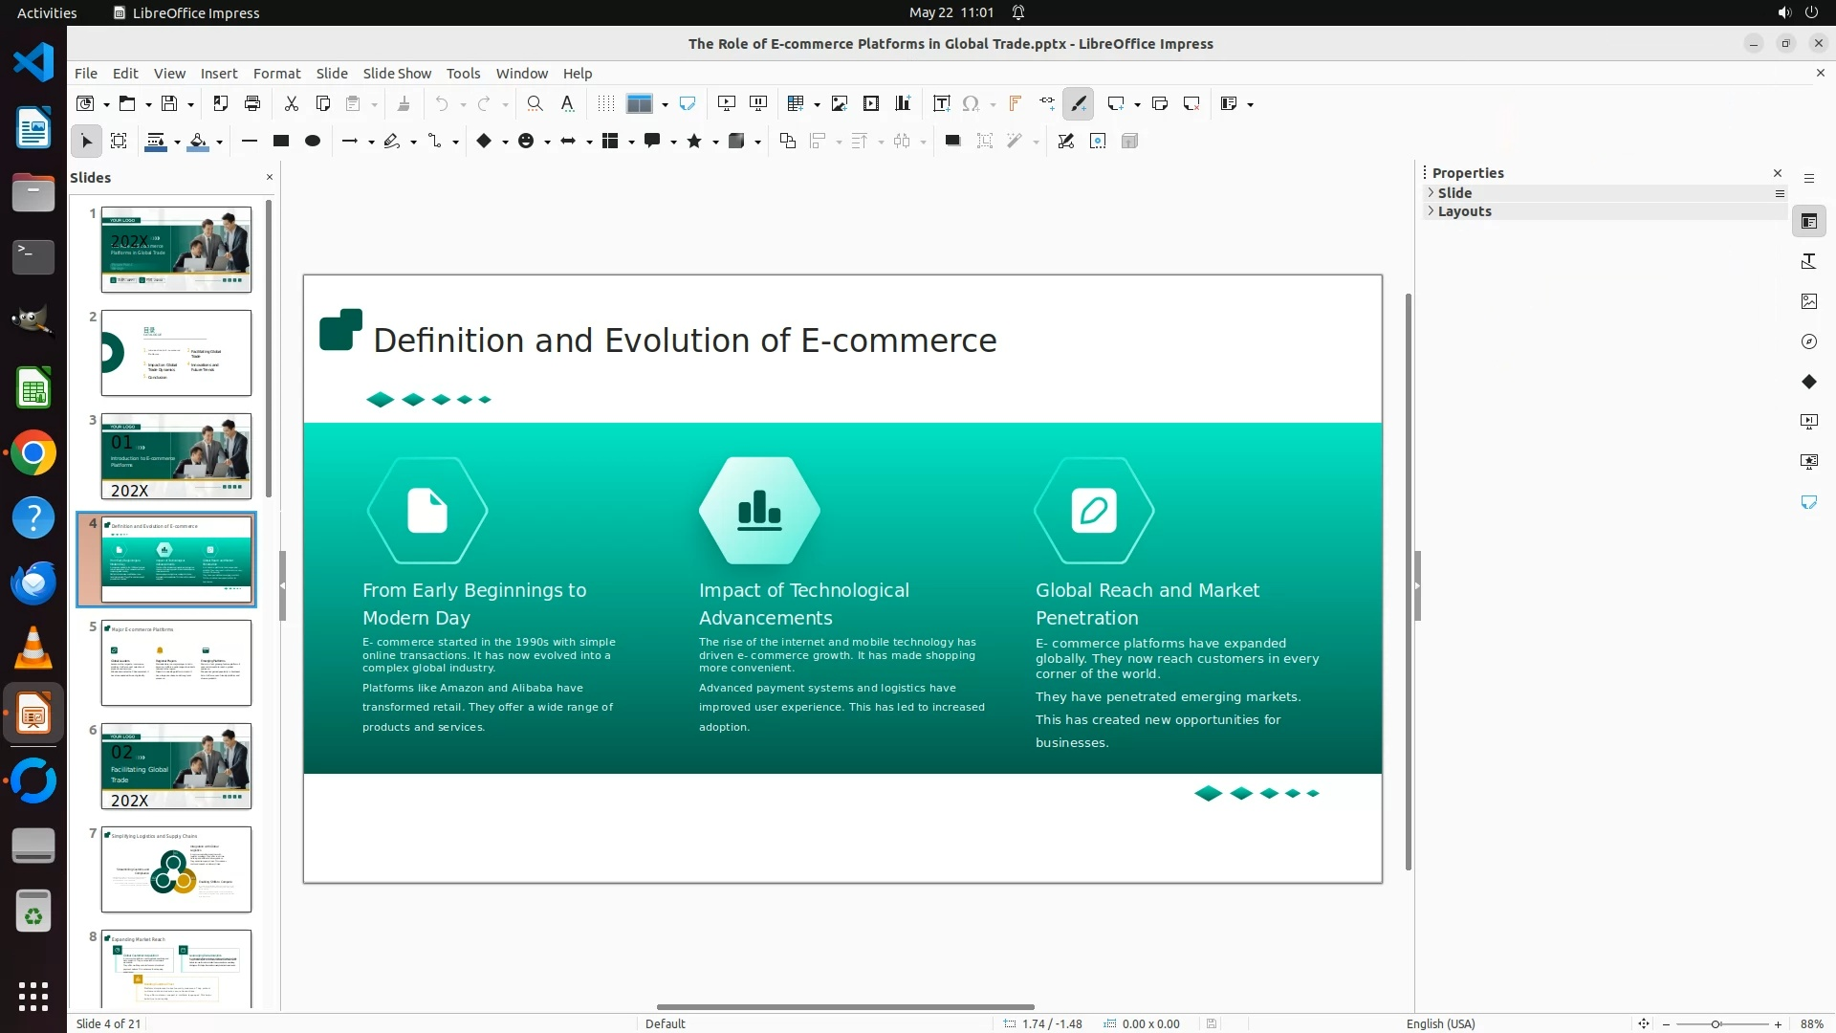
Task: Open the Format menu
Action: (x=276, y=73)
